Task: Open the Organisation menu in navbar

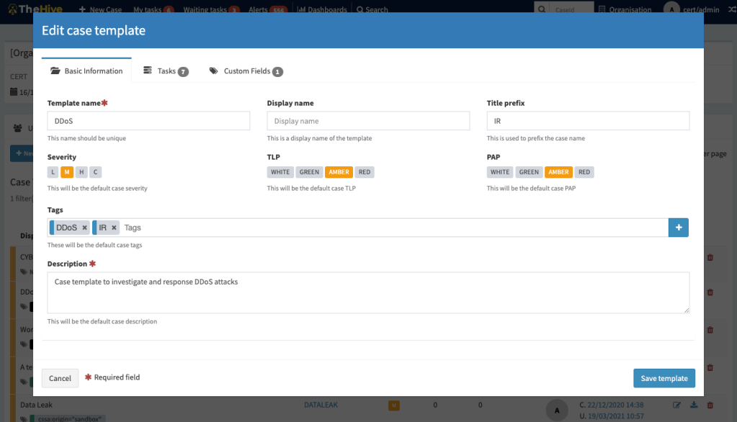Action: pyautogui.click(x=625, y=10)
